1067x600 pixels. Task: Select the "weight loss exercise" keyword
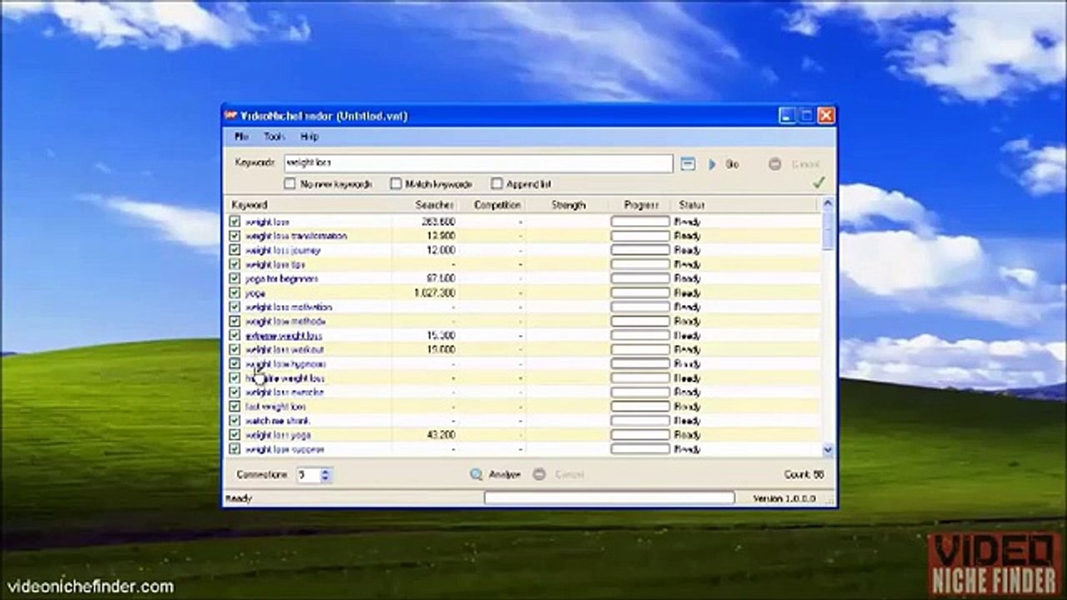tap(285, 392)
